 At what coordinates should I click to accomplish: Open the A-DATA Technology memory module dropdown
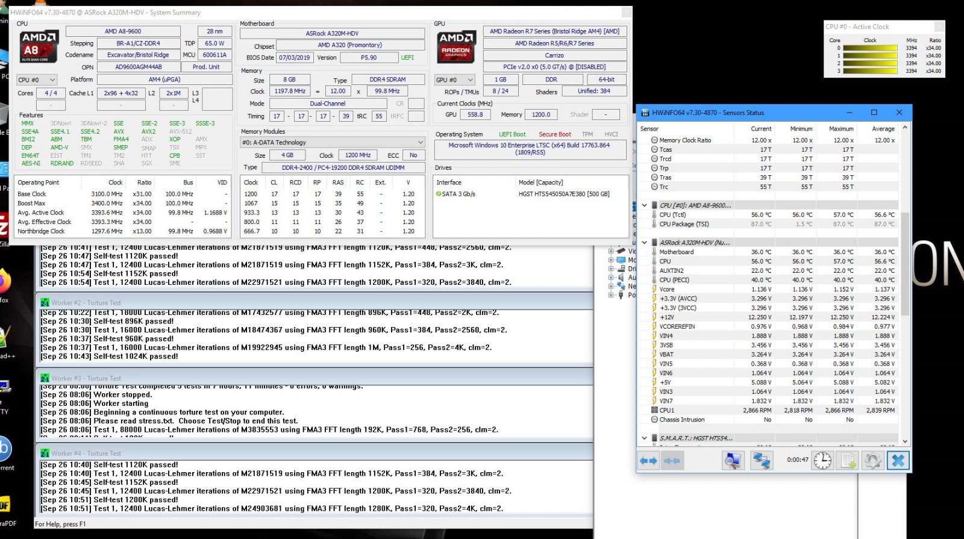click(x=333, y=143)
